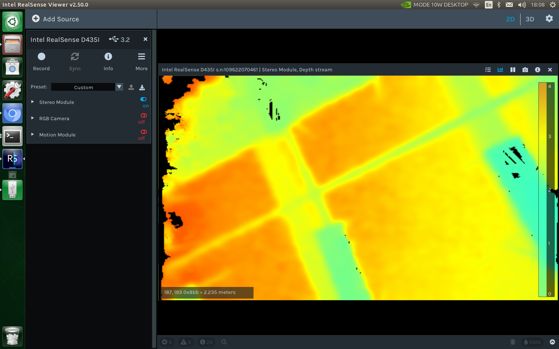This screenshot has width=559, height=349.
Task: Open the sound volume menu
Action: [x=522, y=5]
